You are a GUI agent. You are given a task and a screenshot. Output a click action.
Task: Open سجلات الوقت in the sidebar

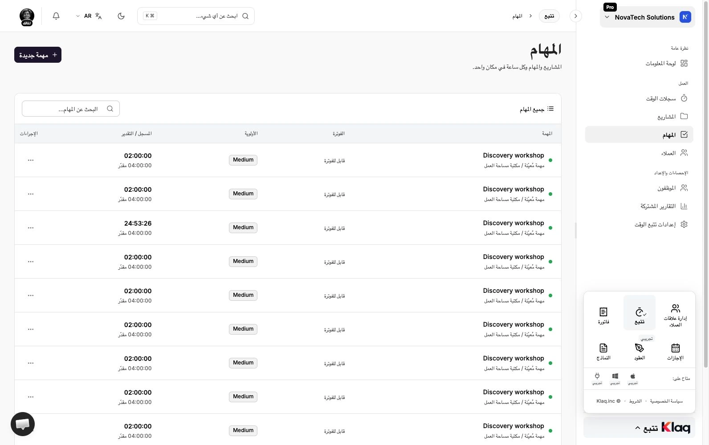point(640,98)
